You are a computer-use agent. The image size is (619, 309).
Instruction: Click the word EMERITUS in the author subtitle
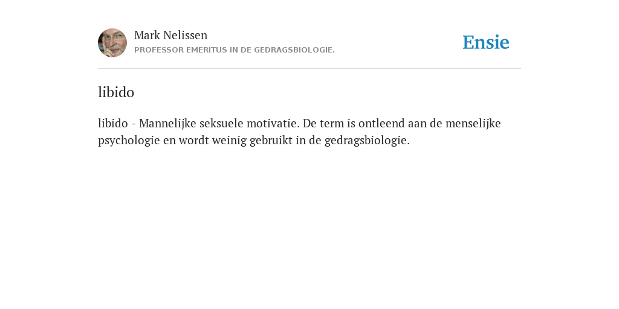207,50
